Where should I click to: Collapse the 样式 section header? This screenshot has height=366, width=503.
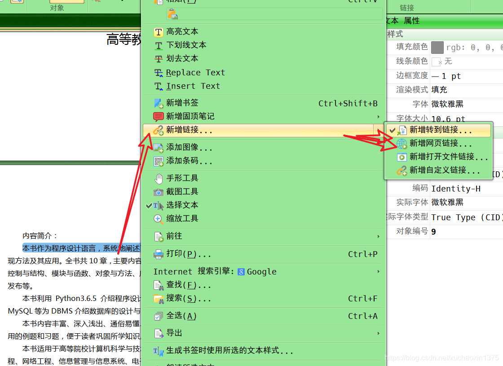(x=445, y=34)
